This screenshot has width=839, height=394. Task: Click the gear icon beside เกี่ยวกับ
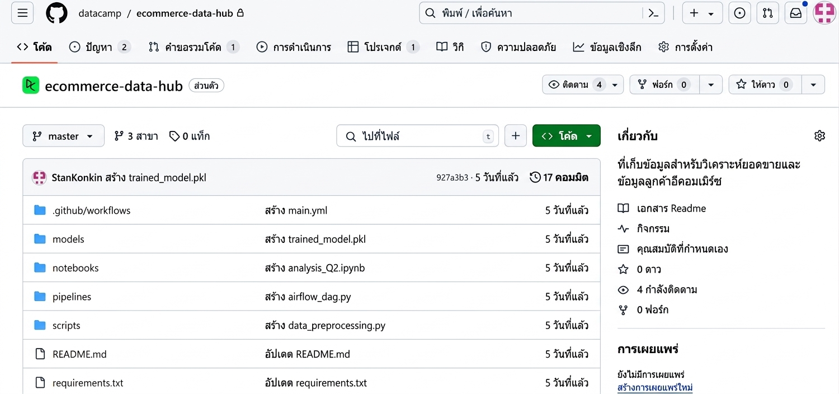tap(819, 135)
